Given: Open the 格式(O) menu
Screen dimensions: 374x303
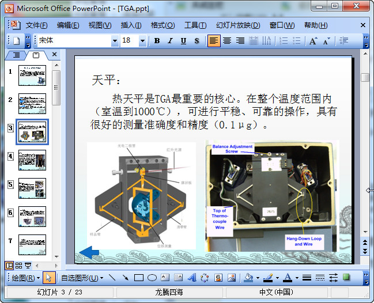Looking at the screenshot, I should [x=163, y=25].
